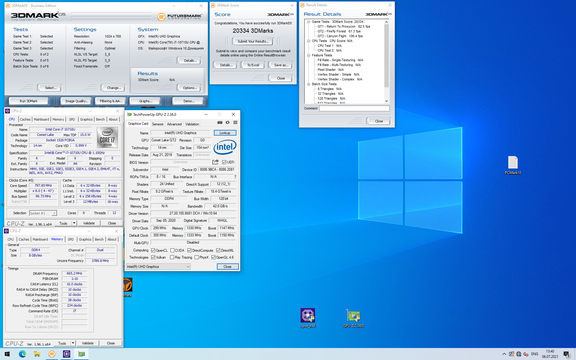Click the Result Details vertical scrollbar
Viewport: 576px width, 360px height.
click(x=386, y=55)
